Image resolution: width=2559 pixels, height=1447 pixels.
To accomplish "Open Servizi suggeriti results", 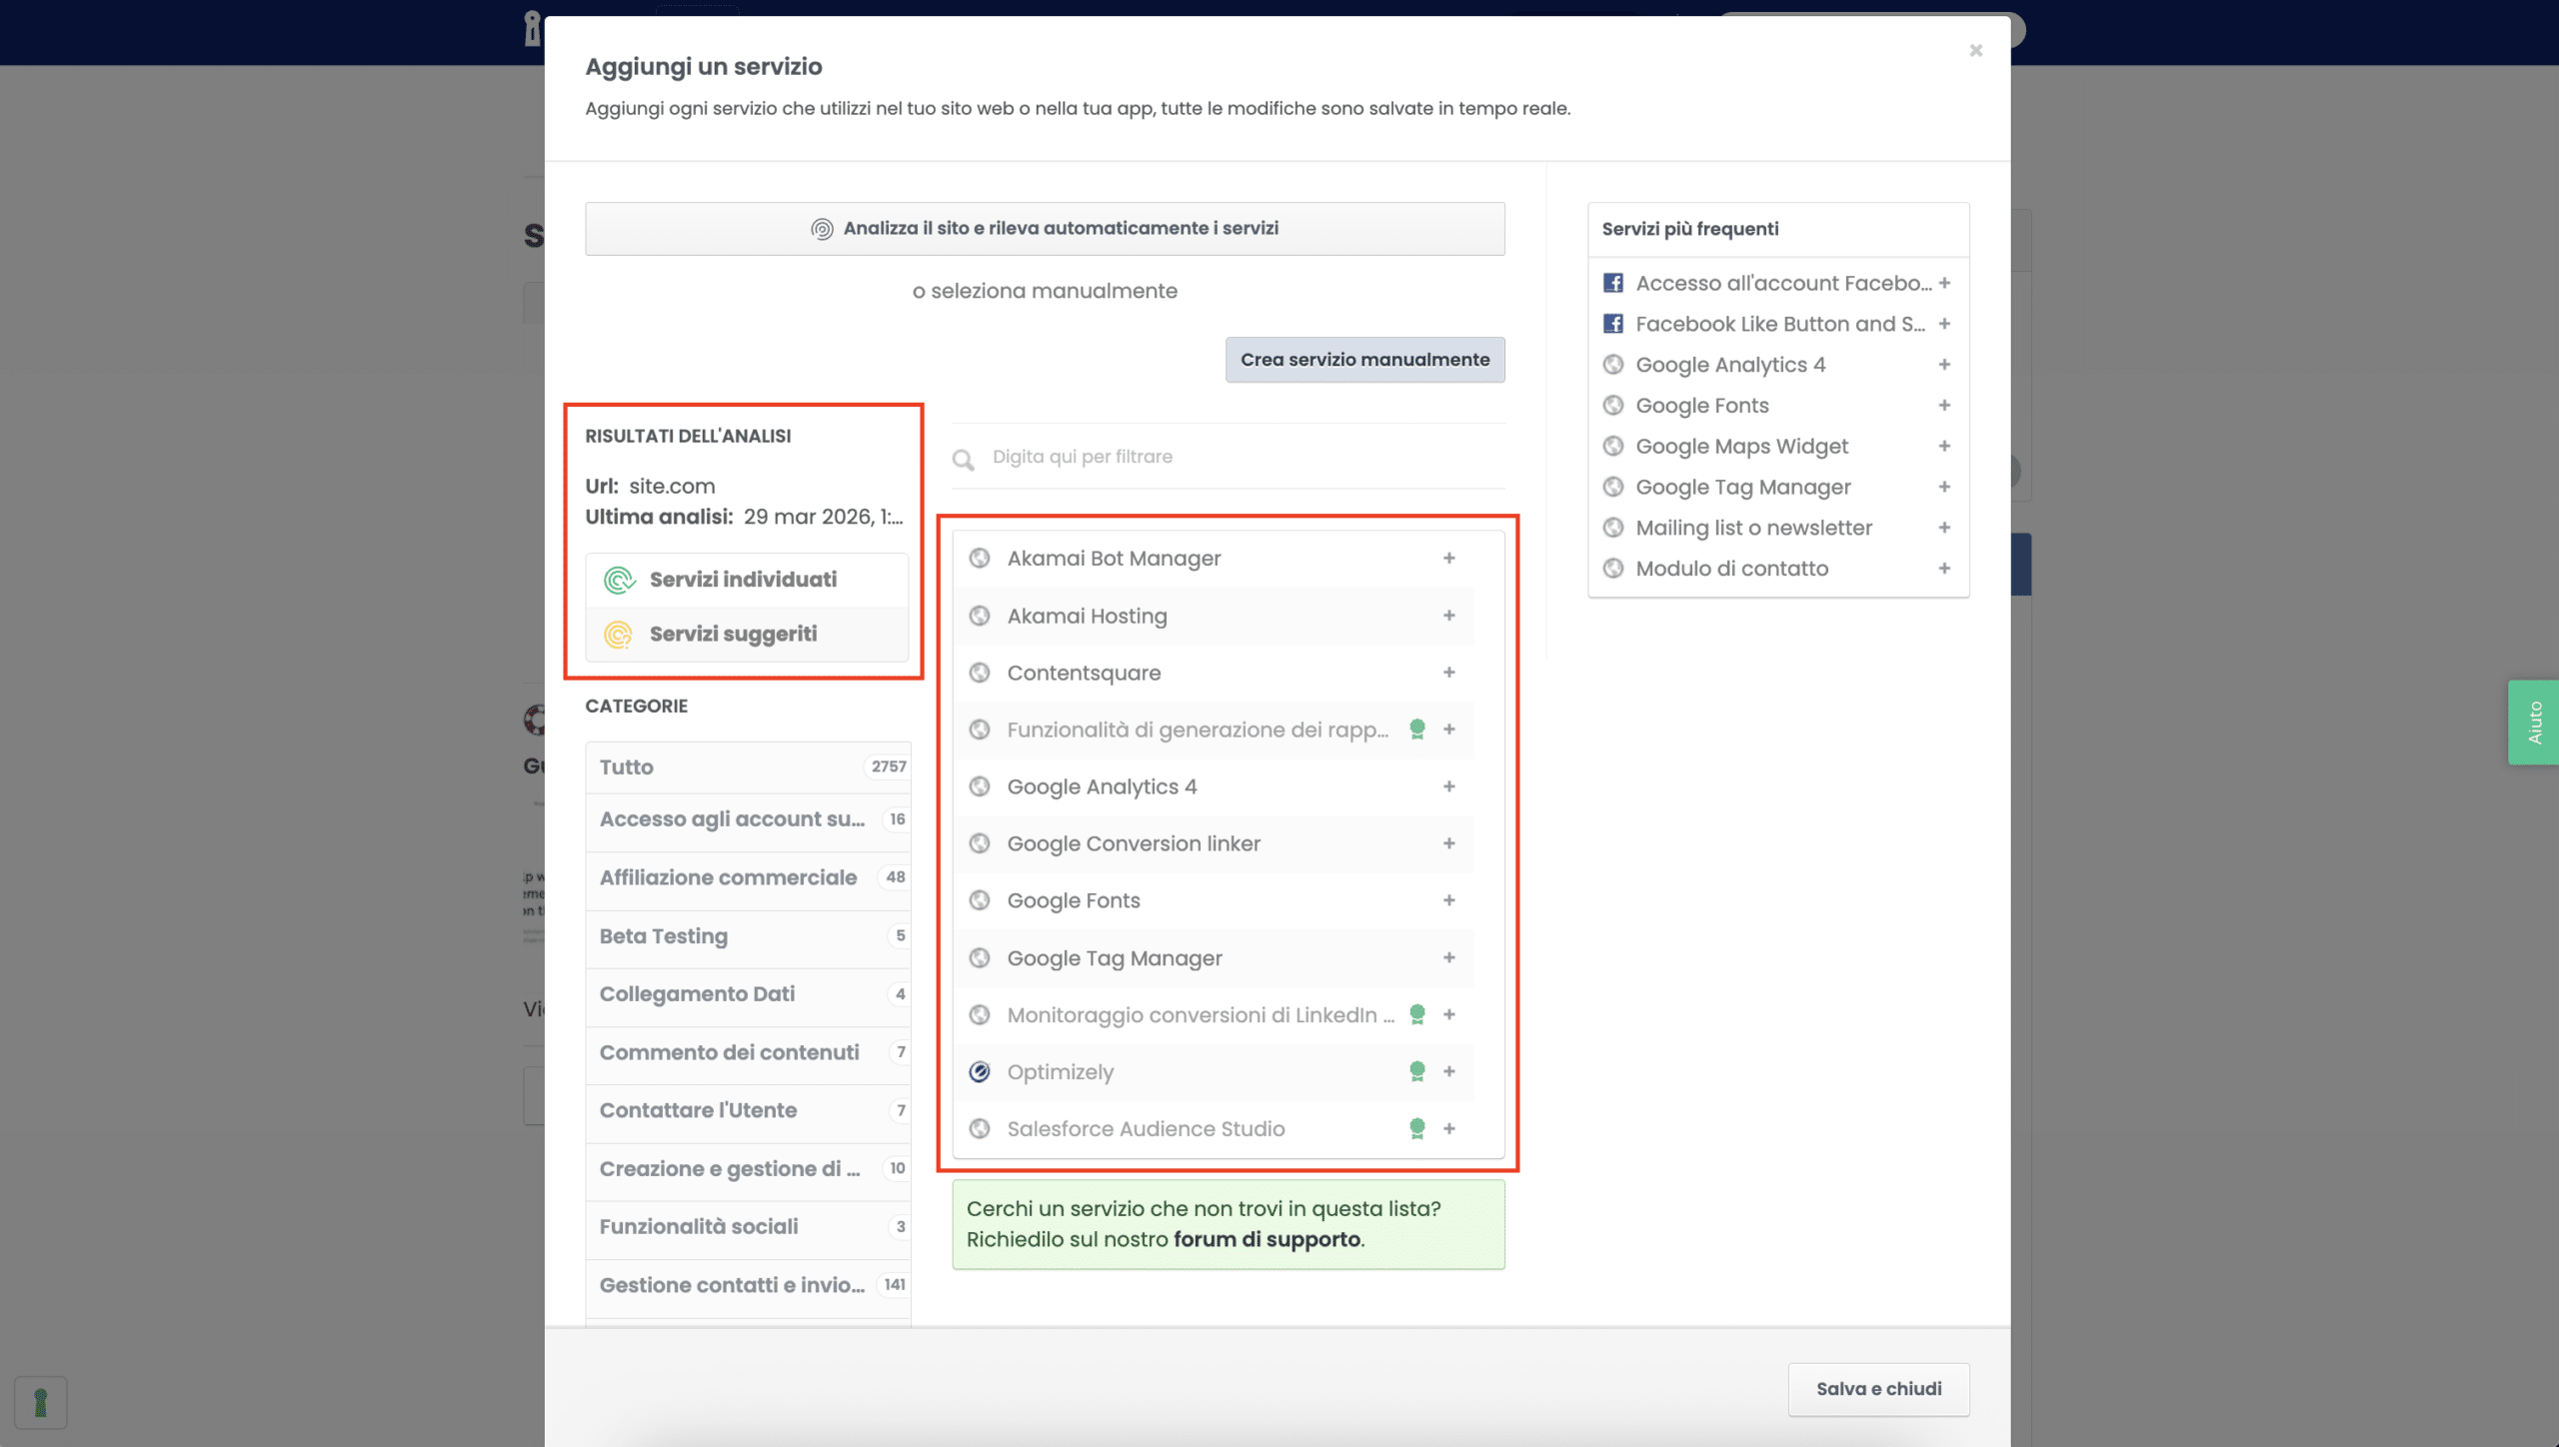I will (733, 634).
